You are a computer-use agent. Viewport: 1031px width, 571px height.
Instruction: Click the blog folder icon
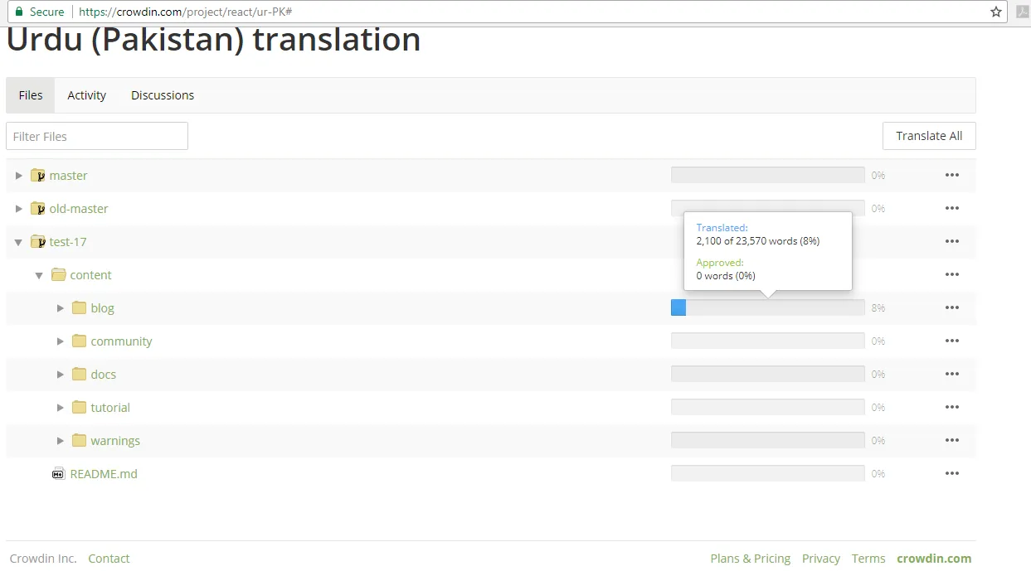[x=79, y=308]
